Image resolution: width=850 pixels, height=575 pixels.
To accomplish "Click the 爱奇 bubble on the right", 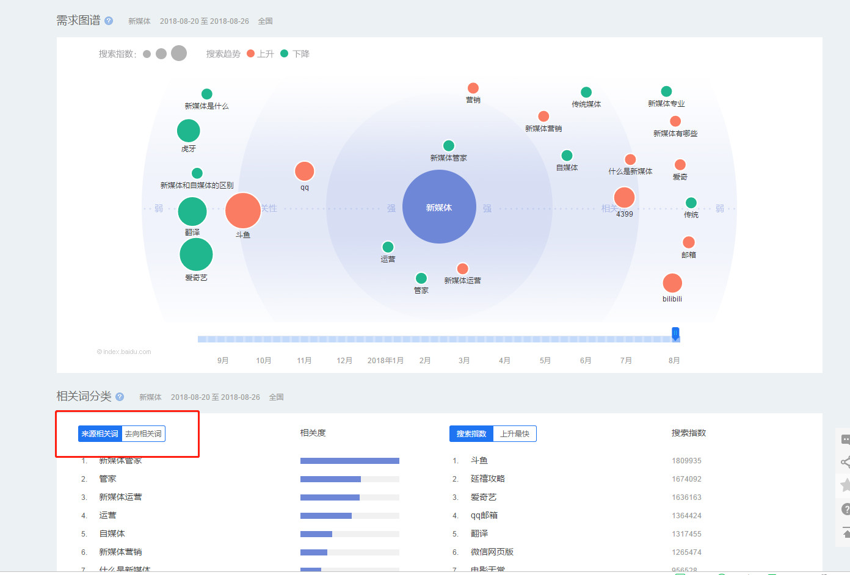I will [680, 165].
